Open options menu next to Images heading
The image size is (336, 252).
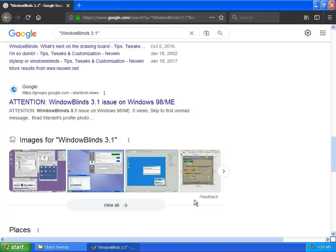(x=128, y=140)
